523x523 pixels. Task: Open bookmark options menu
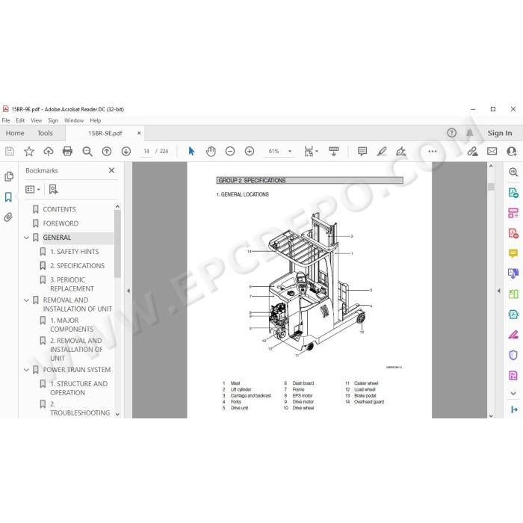[x=33, y=190]
